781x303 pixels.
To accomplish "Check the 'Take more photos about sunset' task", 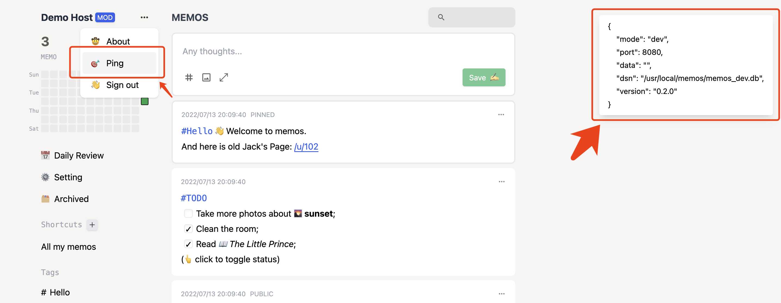I will [188, 213].
